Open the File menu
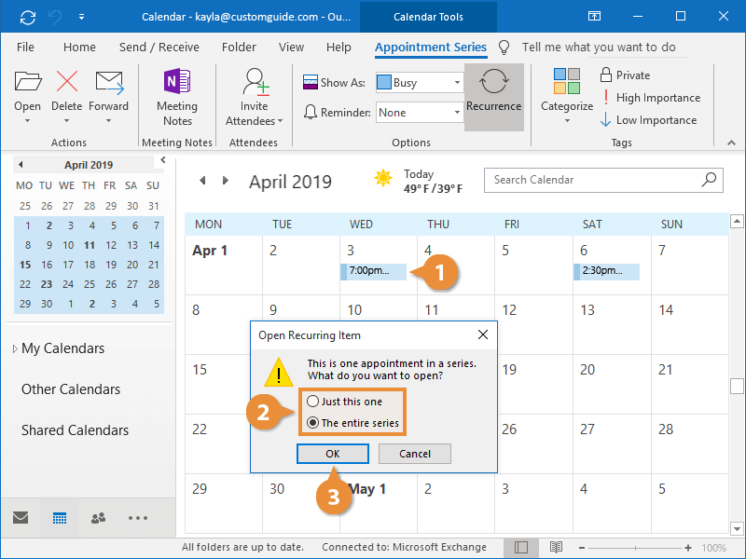 pos(26,47)
